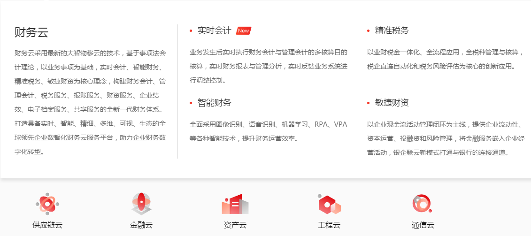Viewport: 531px width, 236px height.
Task: Click the 实时会计 description starting 业务发生后实时执行
Action: pyautogui.click(x=269, y=66)
